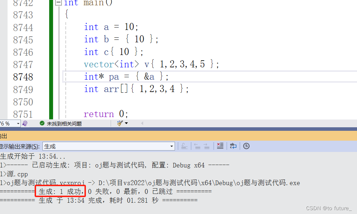Viewport: 357px width, 214px height.
Task: Go to previous message in Output toolbar
Action: 197,146
